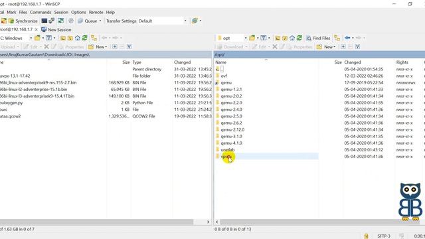The height and width of the screenshot is (239, 425).
Task: Click the New button in the local panel
Action: [x=98, y=47]
